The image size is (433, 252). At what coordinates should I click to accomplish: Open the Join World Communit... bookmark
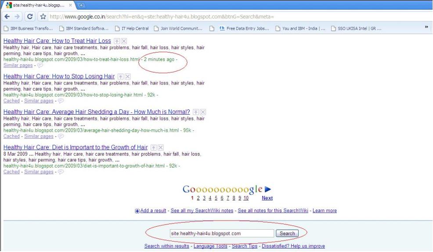pyautogui.click(x=178, y=28)
